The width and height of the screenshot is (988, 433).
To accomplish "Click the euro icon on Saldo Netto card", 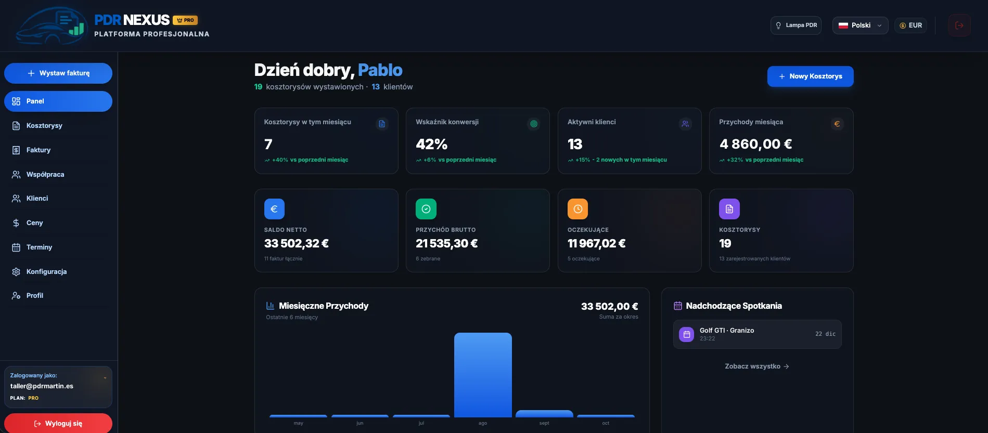I will 274,209.
